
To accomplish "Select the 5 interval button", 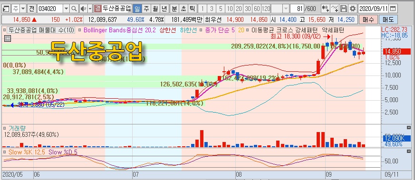I will [221, 9].
